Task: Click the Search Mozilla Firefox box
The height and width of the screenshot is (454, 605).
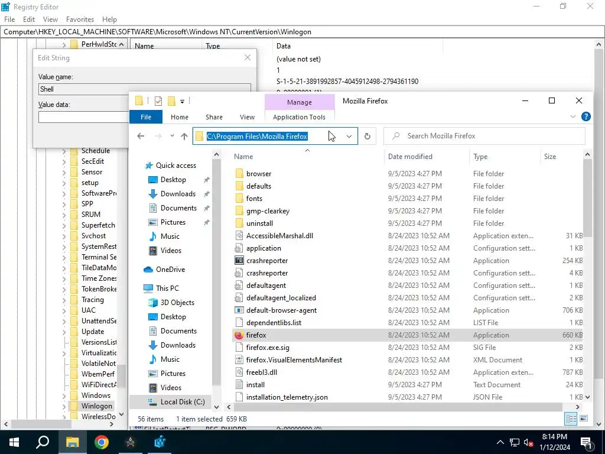Action: 484,136
